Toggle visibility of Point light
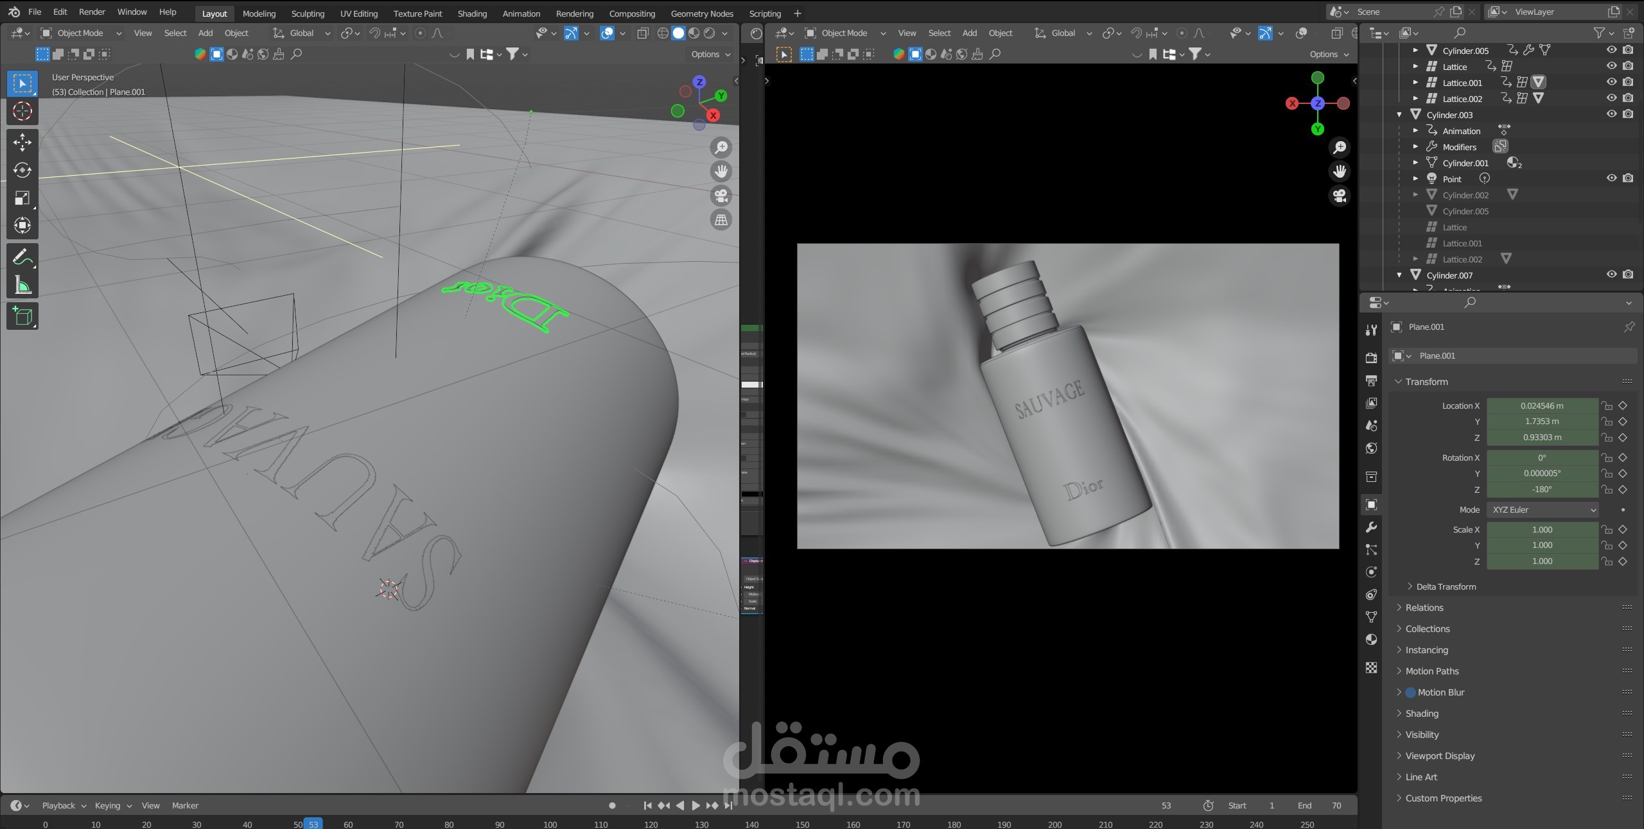The height and width of the screenshot is (829, 1644). (1611, 178)
